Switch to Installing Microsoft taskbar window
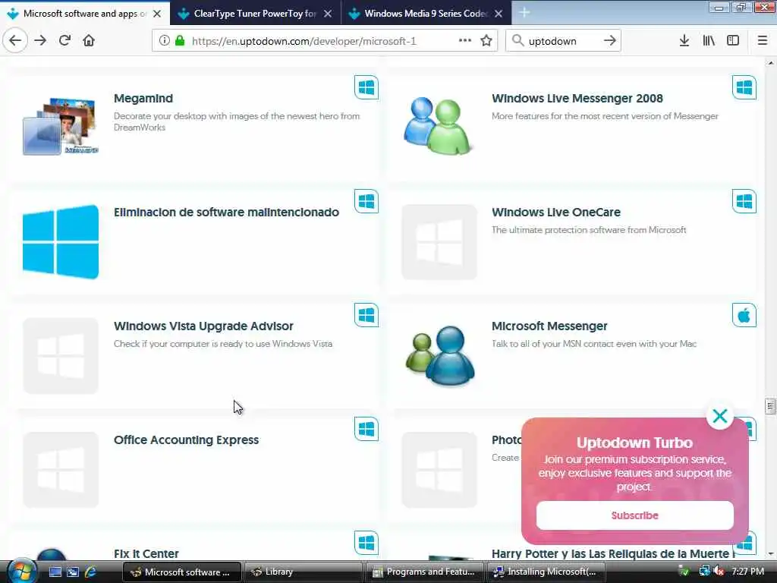The width and height of the screenshot is (777, 583). [x=547, y=572]
